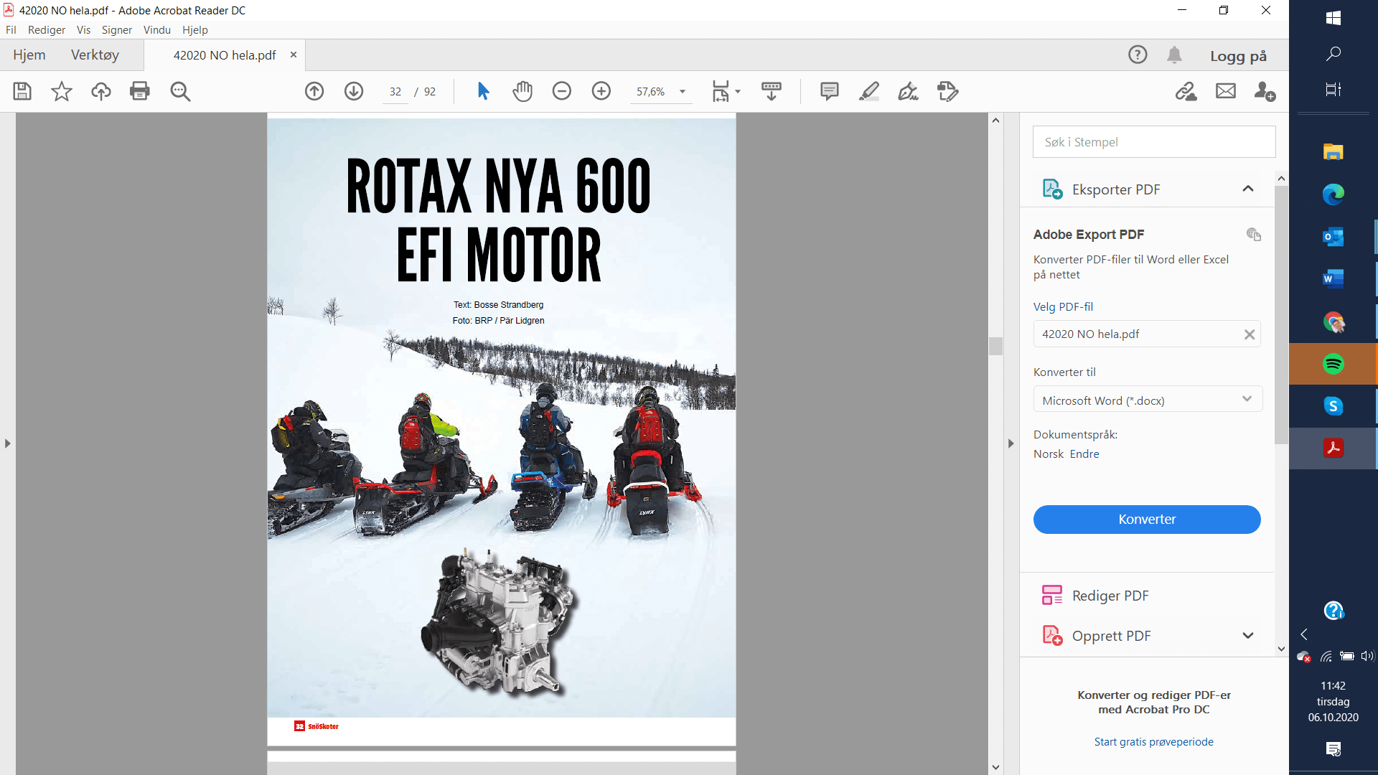This screenshot has width=1378, height=775.
Task: Open the stamp tool icon
Action: pos(947,91)
